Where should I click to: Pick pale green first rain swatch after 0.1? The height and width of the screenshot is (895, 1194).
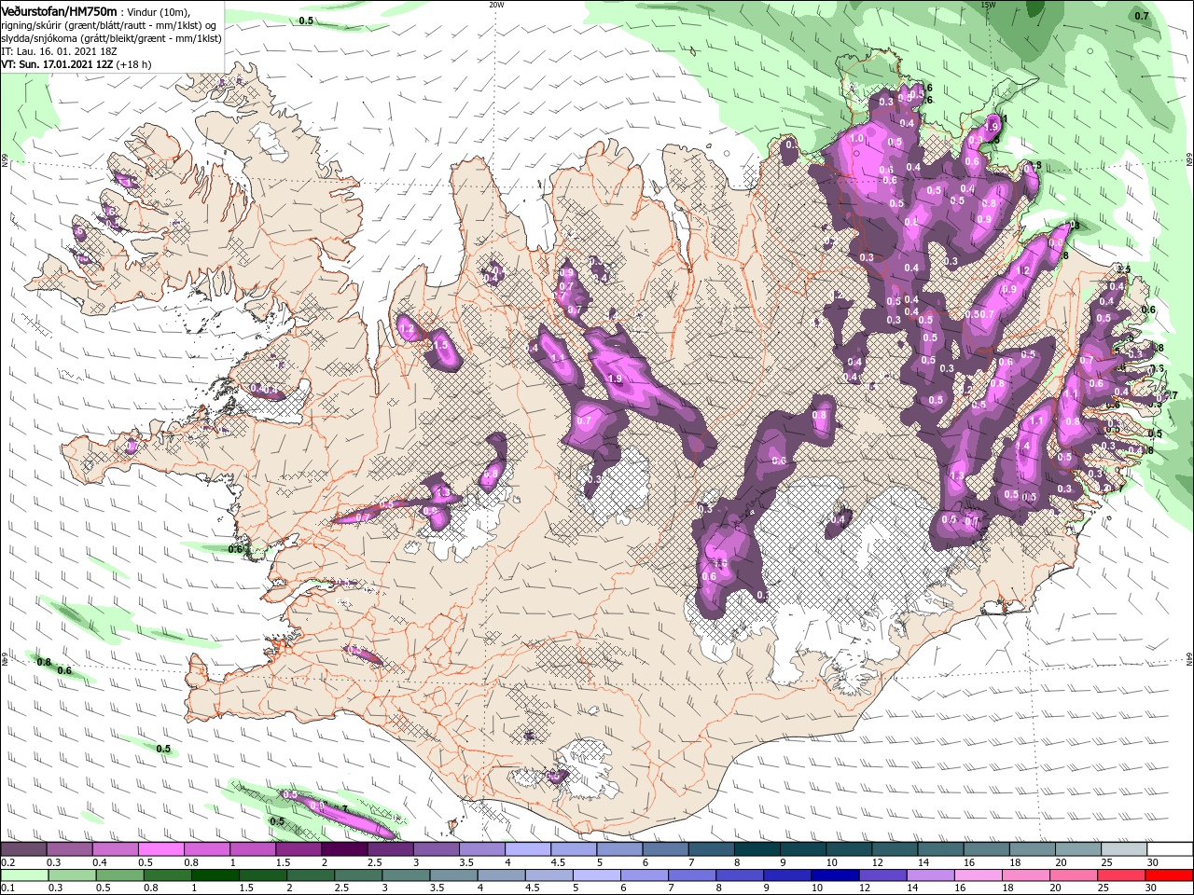23,875
